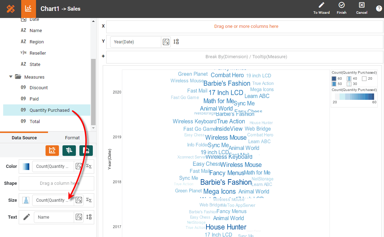The width and height of the screenshot is (384, 237).
Task: Click formula edit icon beside Year(Date)
Action: pyautogui.click(x=166, y=42)
